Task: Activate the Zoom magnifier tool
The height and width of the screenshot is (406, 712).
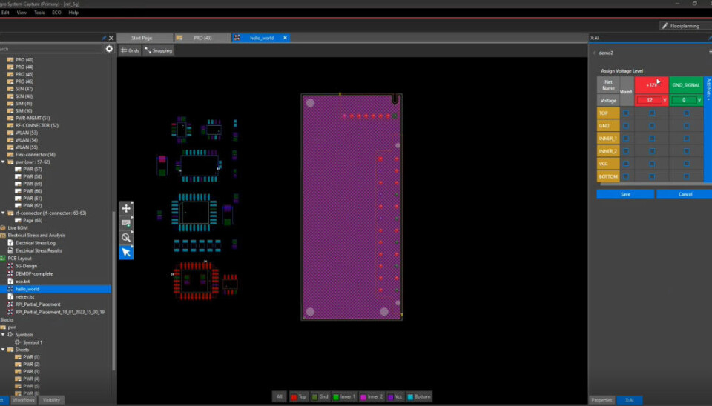Action: (x=126, y=237)
